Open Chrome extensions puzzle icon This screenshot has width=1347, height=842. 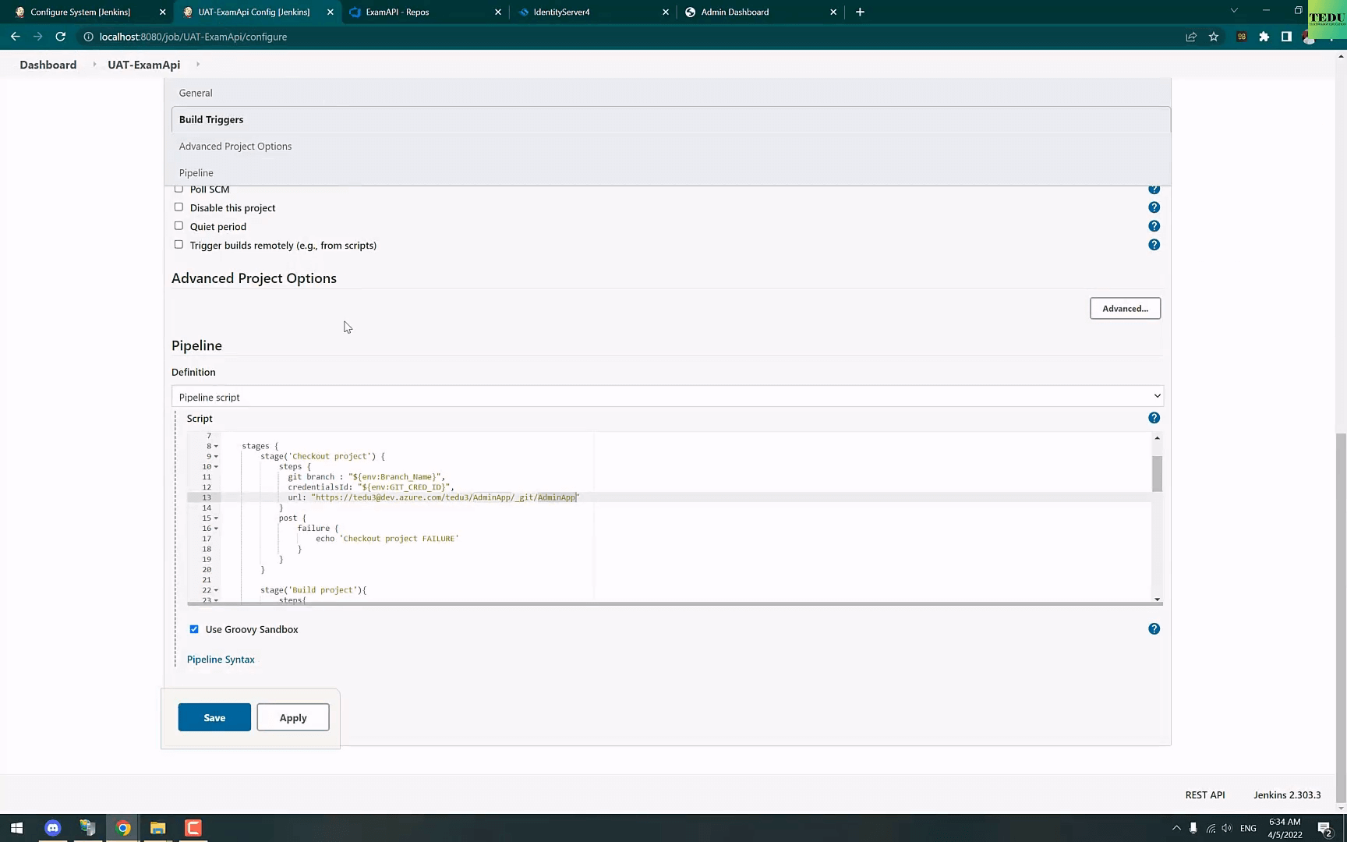[x=1264, y=37]
